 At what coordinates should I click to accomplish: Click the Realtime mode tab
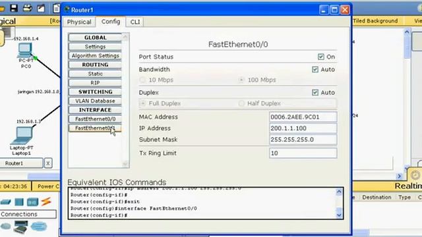click(x=407, y=186)
